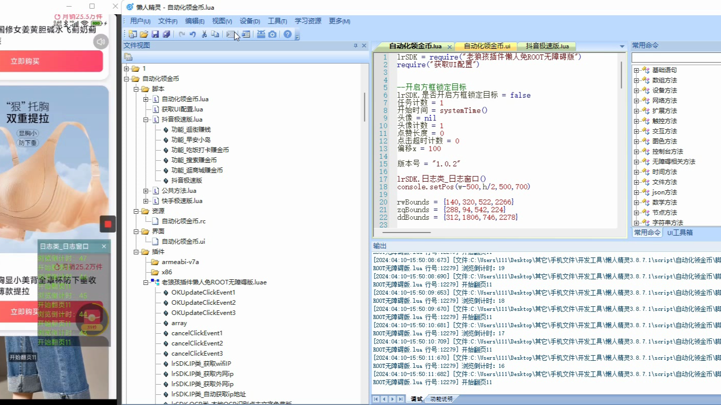This screenshot has width=721, height=405.
Task: Pin the 文件视图 panel with the pushpin icon
Action: coord(356,46)
